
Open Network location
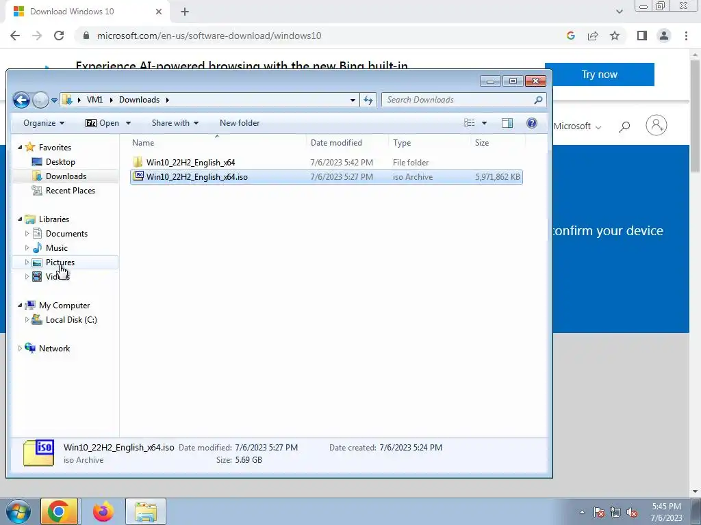pyautogui.click(x=54, y=348)
